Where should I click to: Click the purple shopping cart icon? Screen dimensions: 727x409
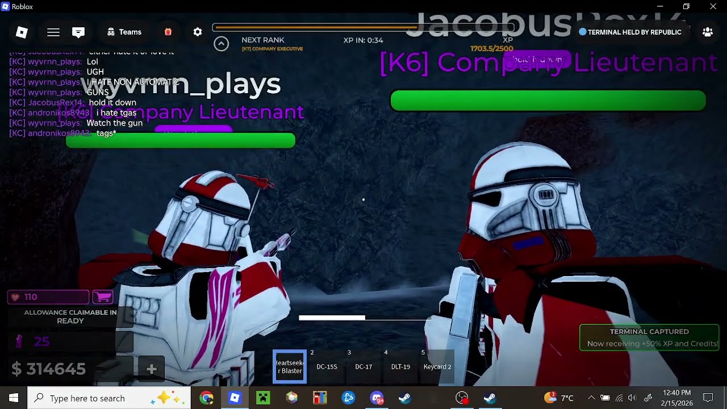[103, 297]
